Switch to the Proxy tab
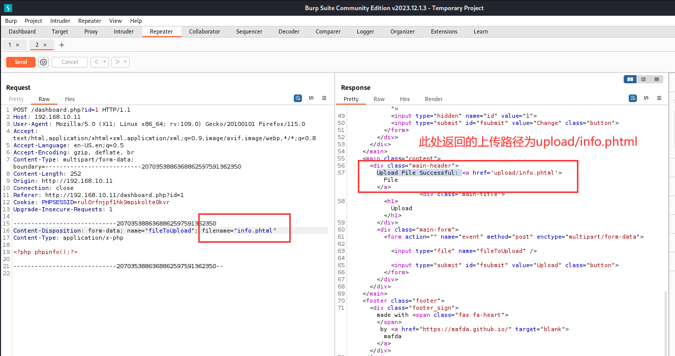 (91, 31)
